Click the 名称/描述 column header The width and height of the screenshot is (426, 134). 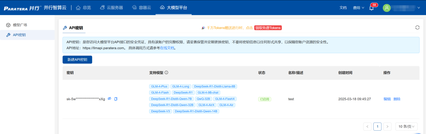coord(296,73)
